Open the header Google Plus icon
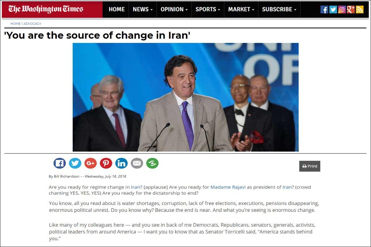 click(351, 10)
